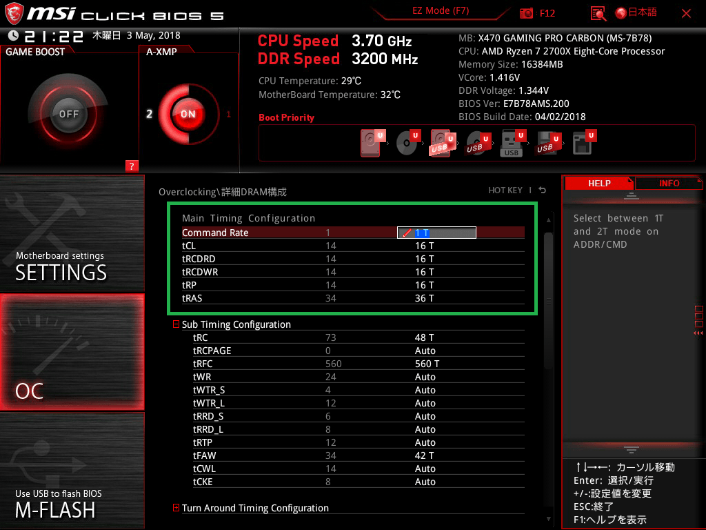This screenshot has height=530, width=706.
Task: Select the USB CD boot device icon
Action: click(x=477, y=144)
